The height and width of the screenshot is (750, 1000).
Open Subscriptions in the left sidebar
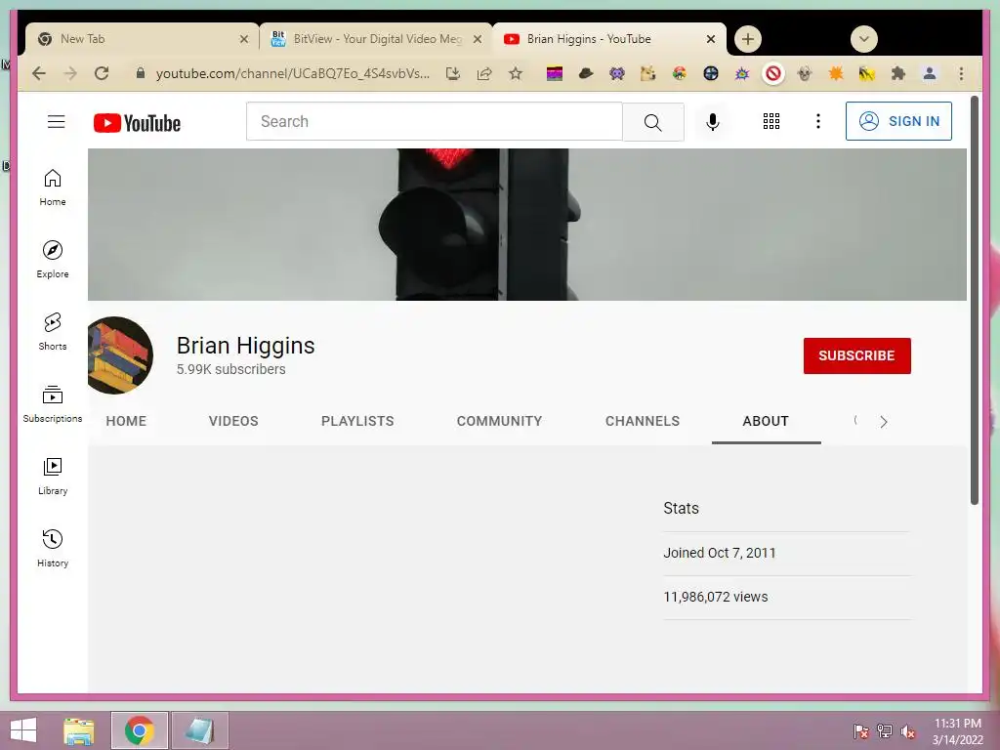(x=53, y=403)
